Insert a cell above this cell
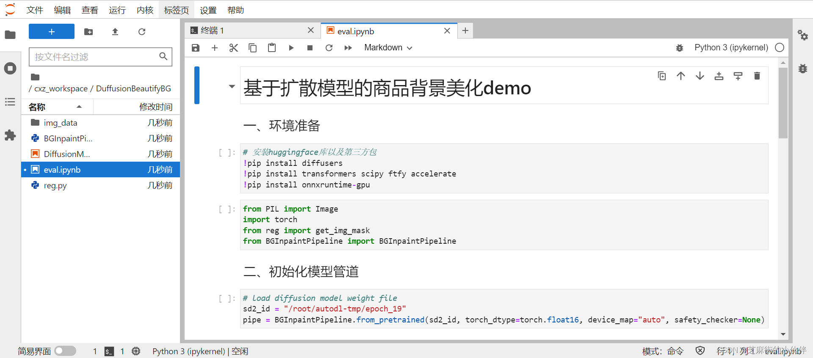This screenshot has height=358, width=813. [x=719, y=76]
